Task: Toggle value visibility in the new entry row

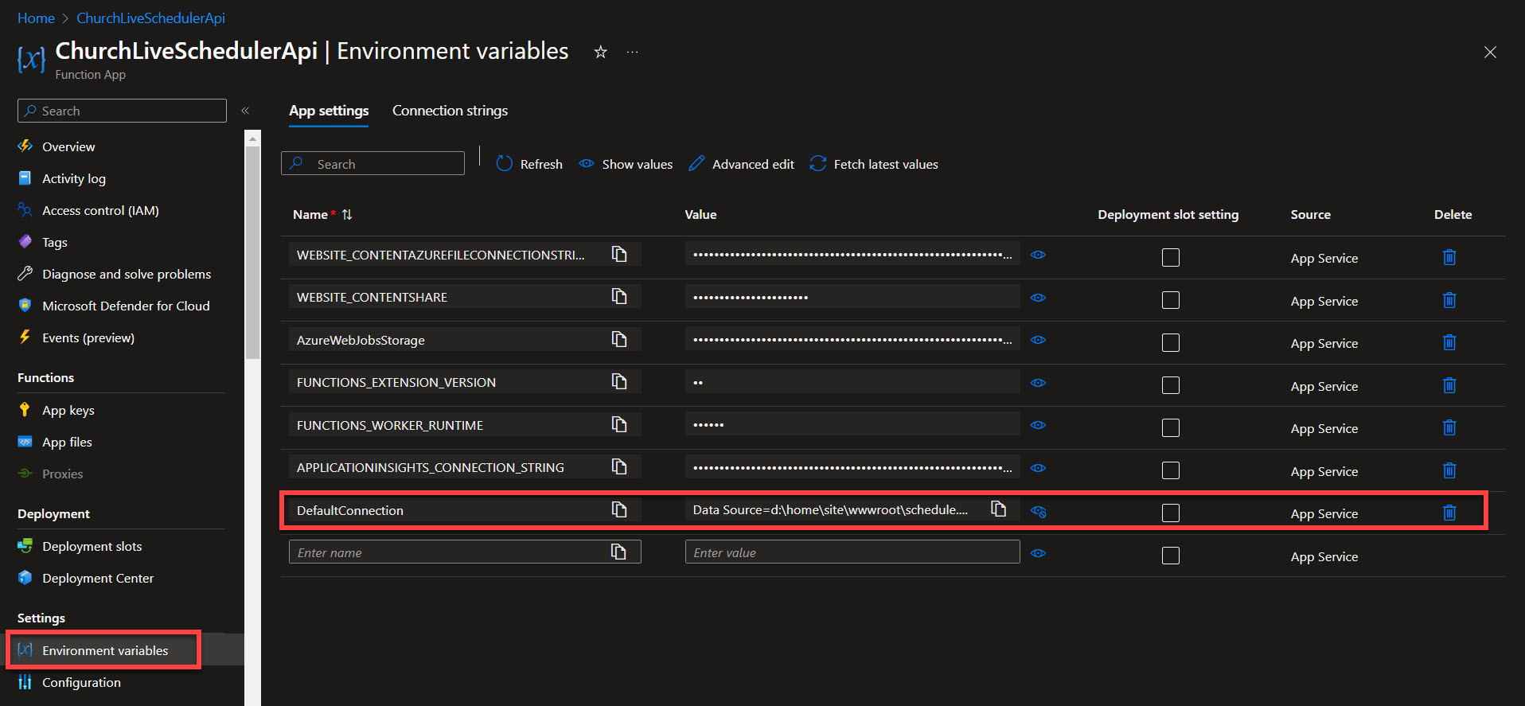Action: (1038, 553)
